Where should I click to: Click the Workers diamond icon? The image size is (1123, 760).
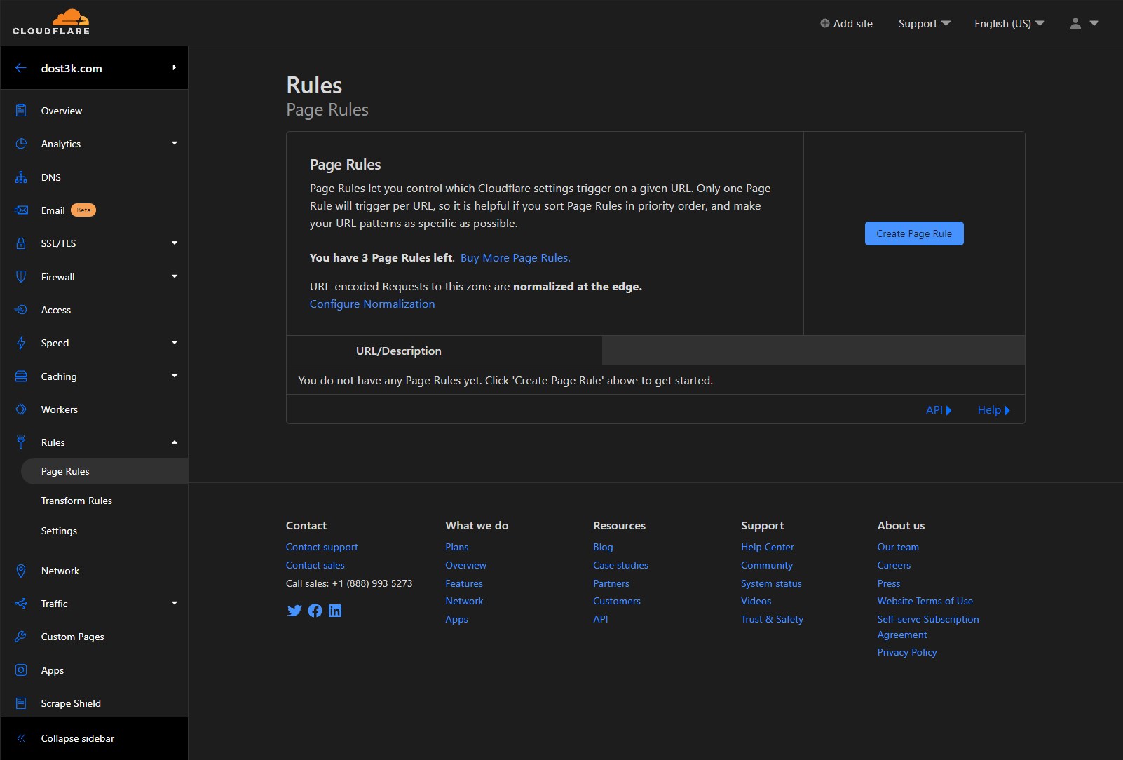[21, 409]
